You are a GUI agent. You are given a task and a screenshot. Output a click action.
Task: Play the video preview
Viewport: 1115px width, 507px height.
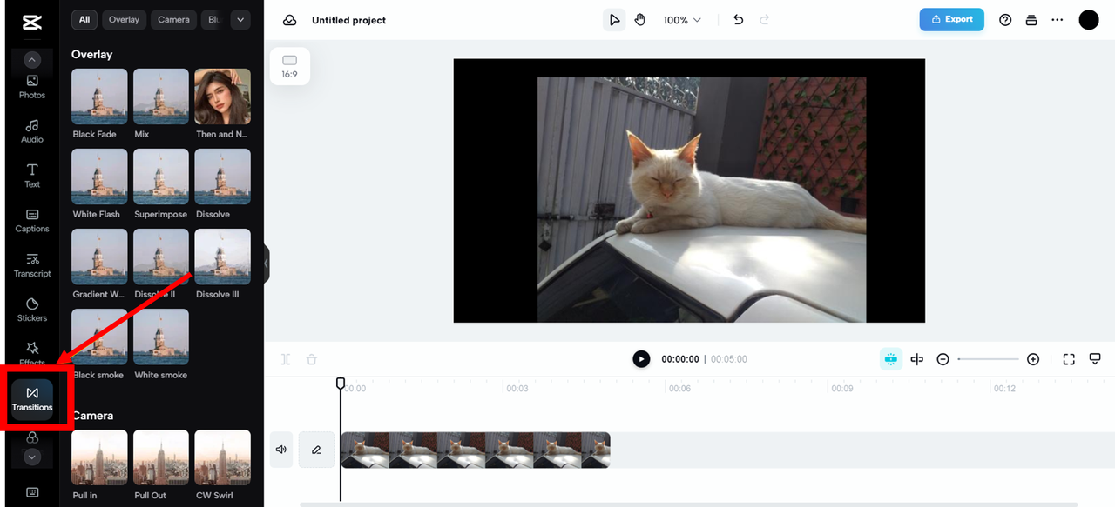(641, 359)
